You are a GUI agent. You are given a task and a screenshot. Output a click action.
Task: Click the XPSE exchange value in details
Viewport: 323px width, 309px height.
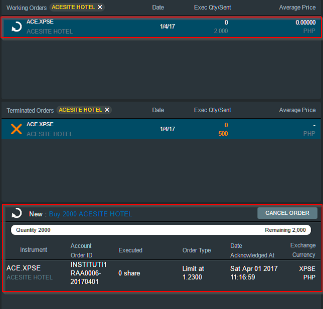[307, 268]
